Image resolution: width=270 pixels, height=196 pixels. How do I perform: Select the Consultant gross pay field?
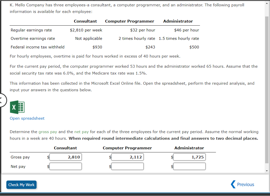pos(65,157)
